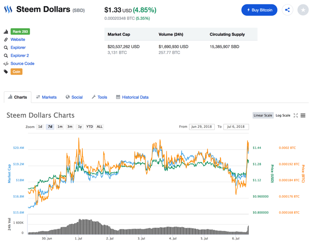Click the code brackets icon
Screen dimensions: 318x242
(6, 64)
